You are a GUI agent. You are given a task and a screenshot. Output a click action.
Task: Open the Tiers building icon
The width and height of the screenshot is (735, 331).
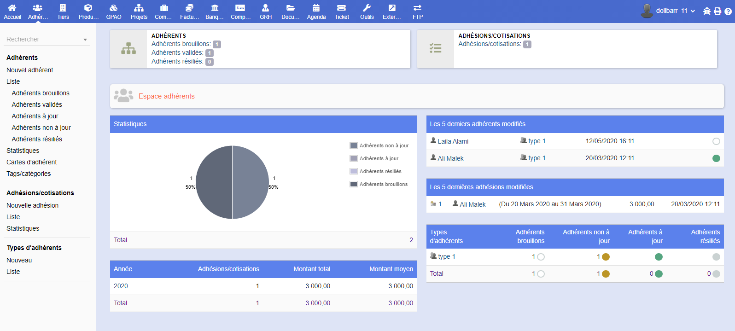(x=63, y=8)
